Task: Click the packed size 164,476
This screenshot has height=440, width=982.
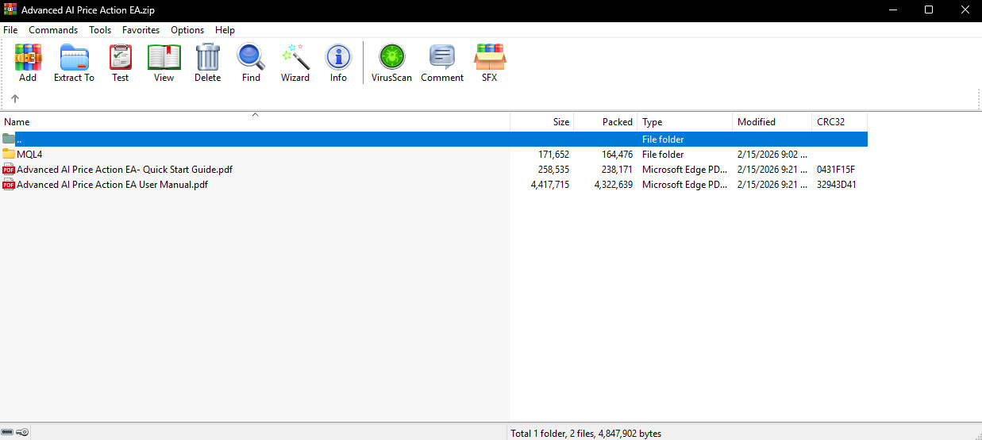Action: tap(617, 155)
